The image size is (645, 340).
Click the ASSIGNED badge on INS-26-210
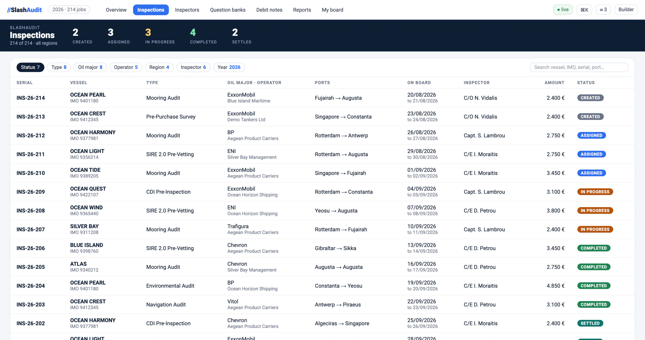592,173
